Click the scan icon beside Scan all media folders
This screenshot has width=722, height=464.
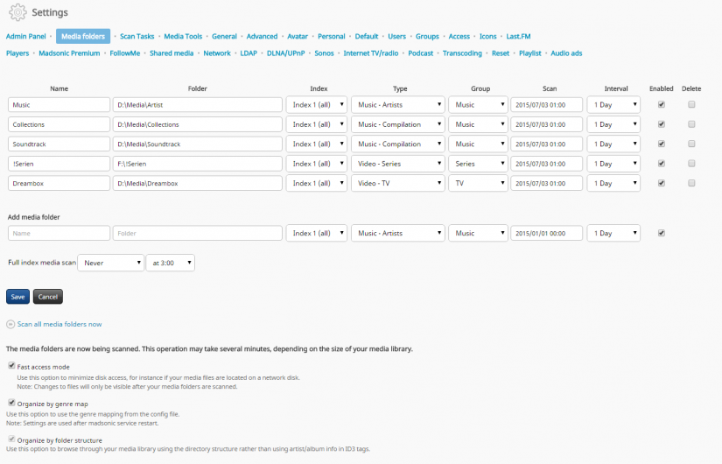coord(11,324)
